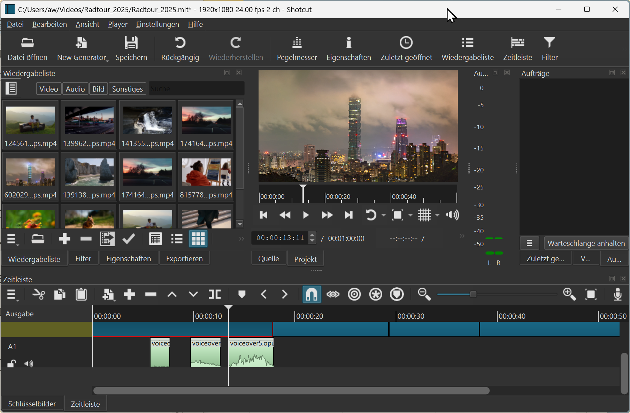This screenshot has width=630, height=413.
Task: Click the Speichern save icon
Action: pos(131,49)
